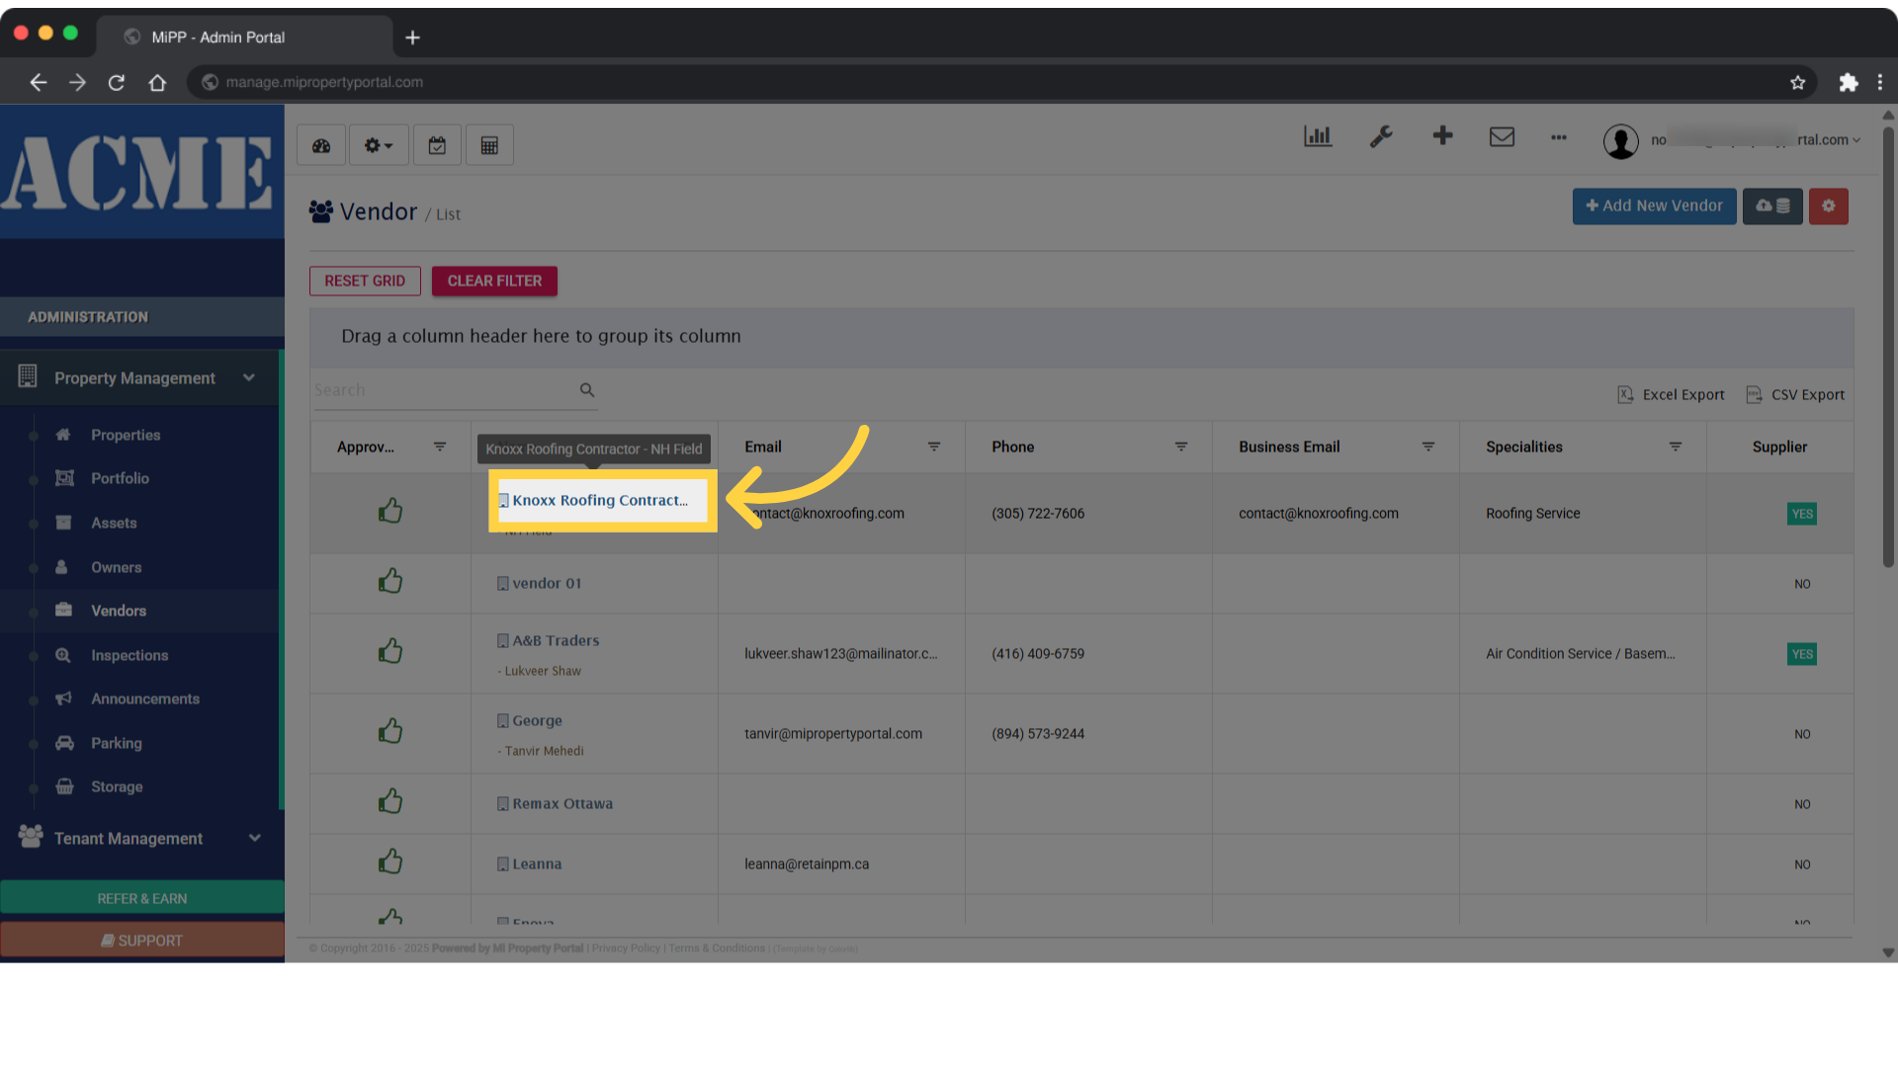
Task: Select the wrench tools icon
Action: tap(1380, 137)
